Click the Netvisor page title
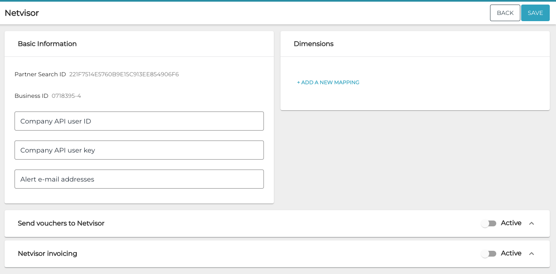The height and width of the screenshot is (274, 556). (x=22, y=13)
